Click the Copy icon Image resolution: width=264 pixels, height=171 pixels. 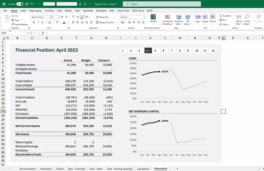[13, 20]
